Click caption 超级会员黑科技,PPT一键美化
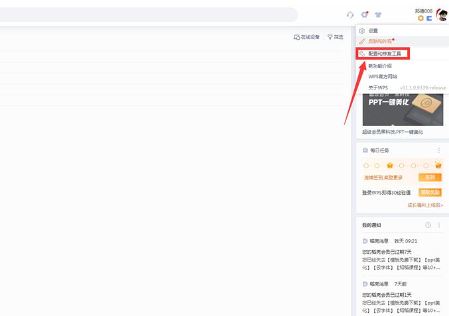 (x=393, y=132)
